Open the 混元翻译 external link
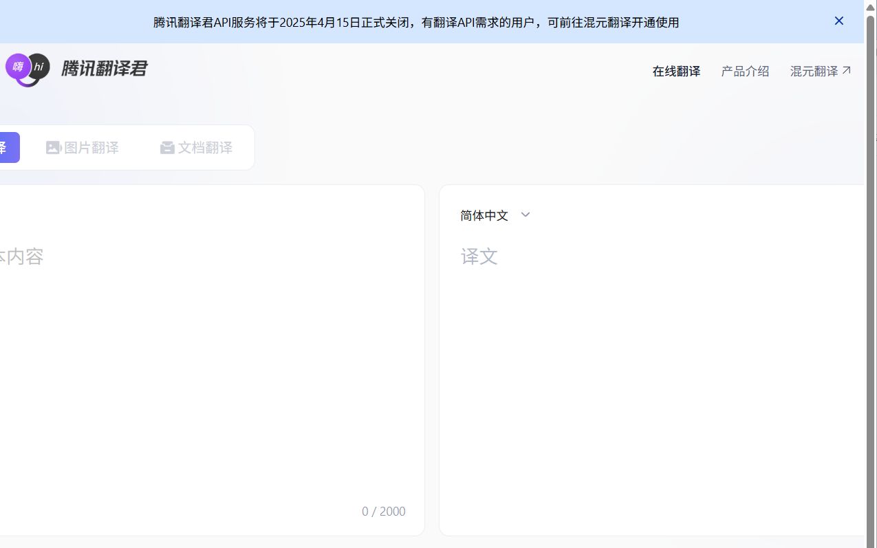Screen dimensions: 877x548 821,71
